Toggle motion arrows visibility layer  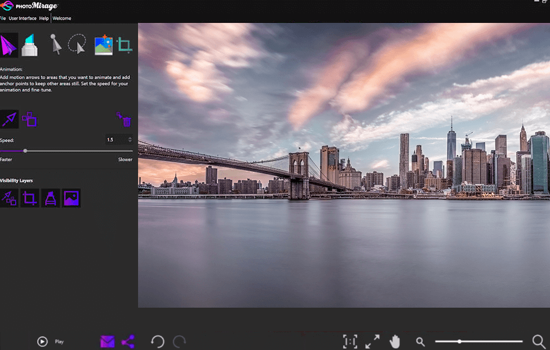(9, 198)
